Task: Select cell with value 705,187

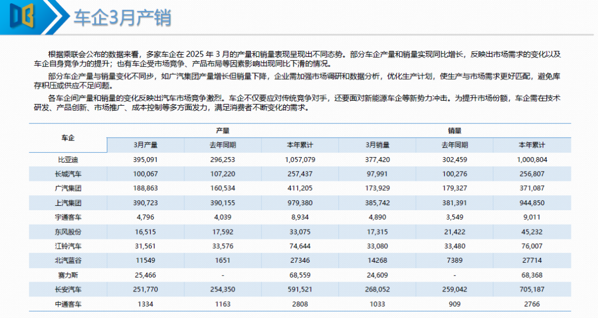Action: [532, 289]
